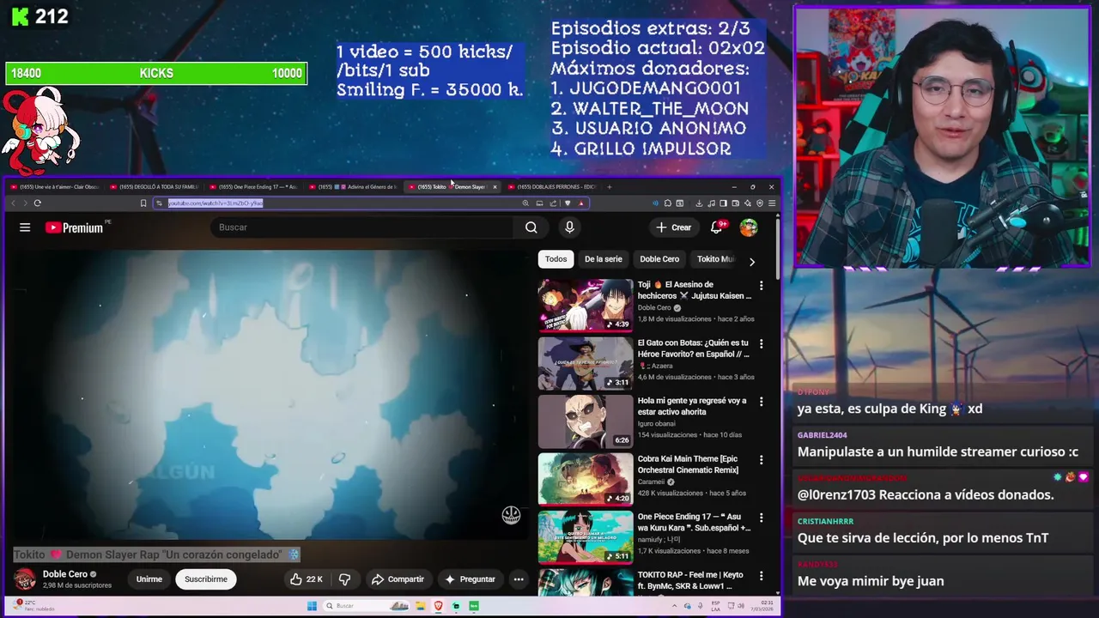The image size is (1099, 618).
Task: Open options for Cobra Kai Main Theme video
Action: click(761, 460)
